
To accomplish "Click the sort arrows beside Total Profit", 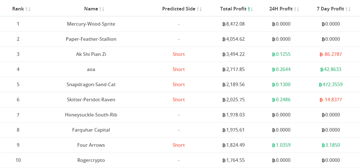I will pos(250,9).
